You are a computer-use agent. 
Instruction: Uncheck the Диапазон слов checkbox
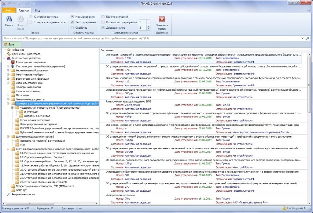(x=103, y=28)
